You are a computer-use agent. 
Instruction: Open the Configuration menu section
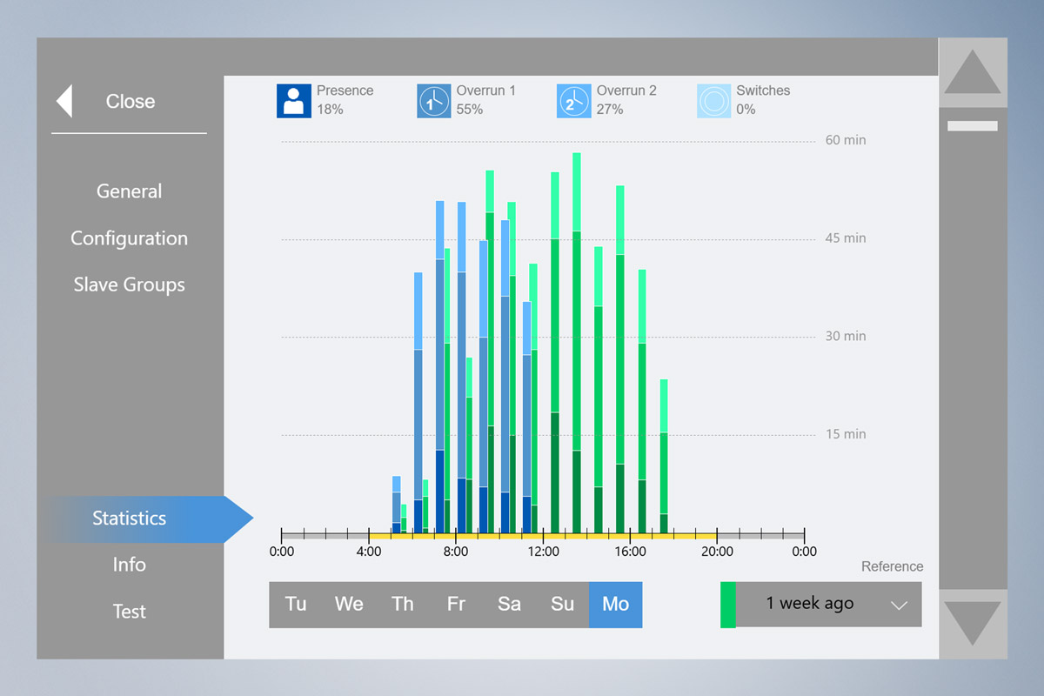click(x=129, y=238)
